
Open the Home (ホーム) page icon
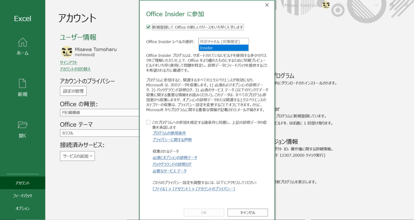(22, 42)
